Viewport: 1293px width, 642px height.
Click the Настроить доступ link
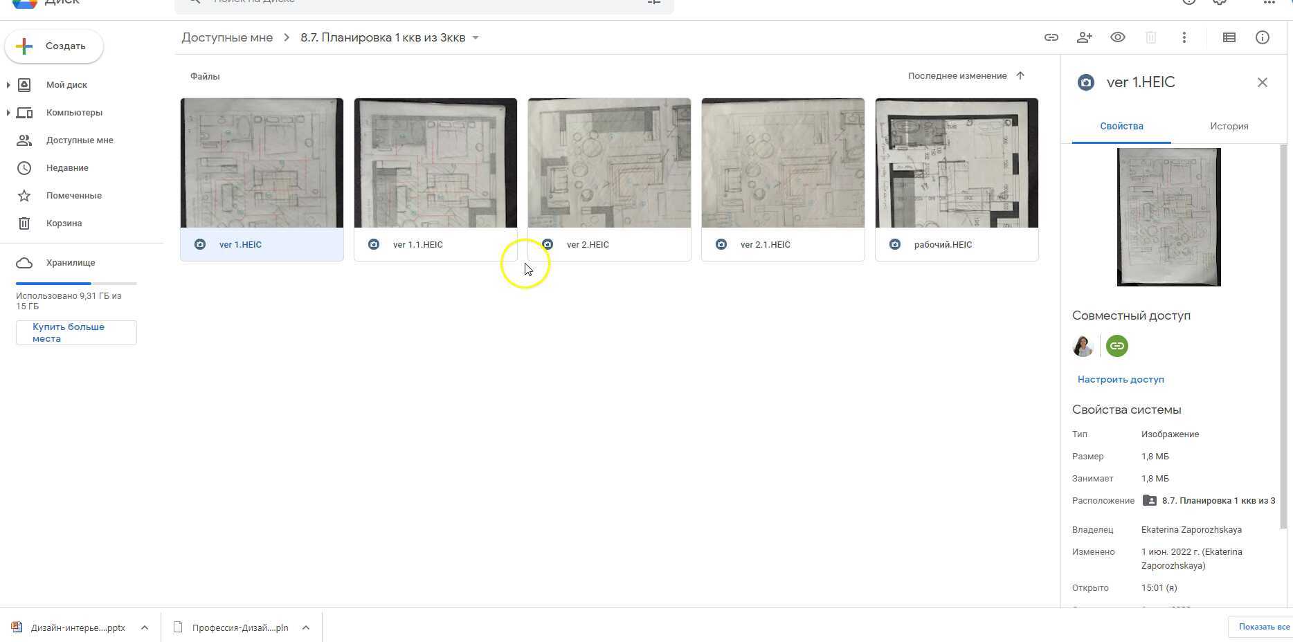pyautogui.click(x=1120, y=379)
